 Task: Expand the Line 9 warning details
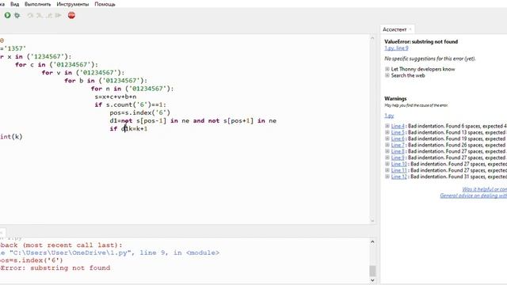[387, 158]
